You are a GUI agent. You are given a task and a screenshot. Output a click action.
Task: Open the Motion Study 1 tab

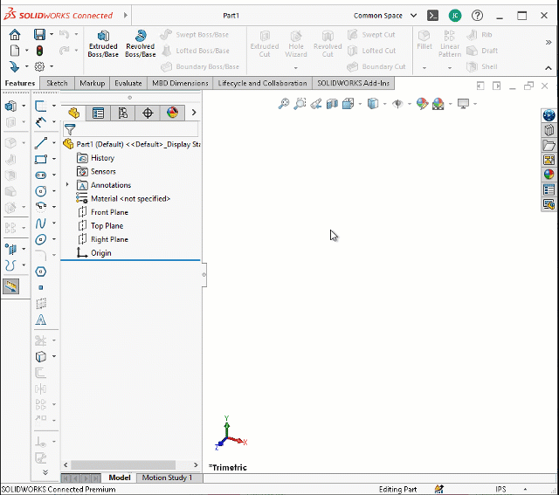[x=167, y=478]
